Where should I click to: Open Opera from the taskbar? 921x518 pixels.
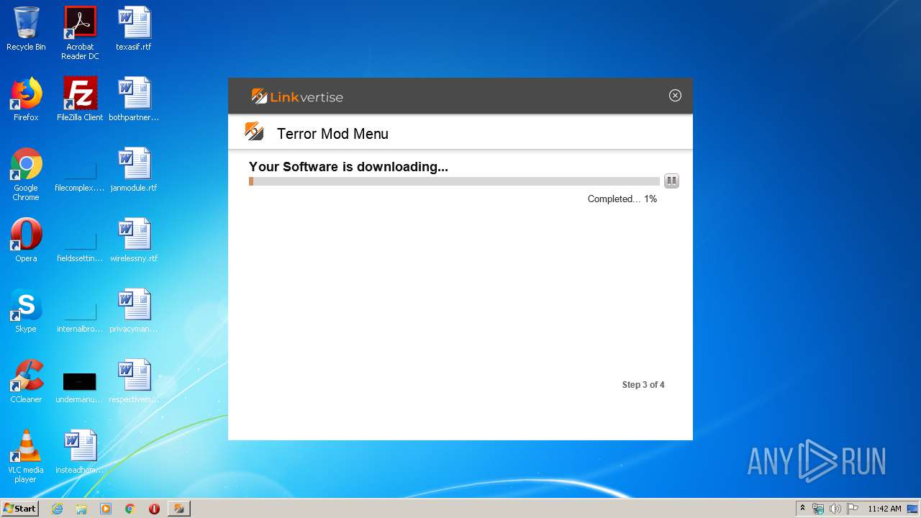[154, 509]
